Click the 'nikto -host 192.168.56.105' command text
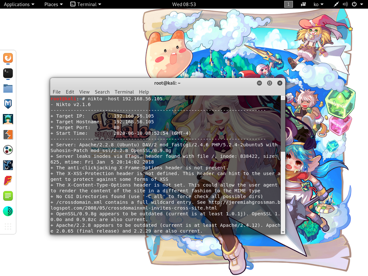This screenshot has width=368, height=276. 125,99
